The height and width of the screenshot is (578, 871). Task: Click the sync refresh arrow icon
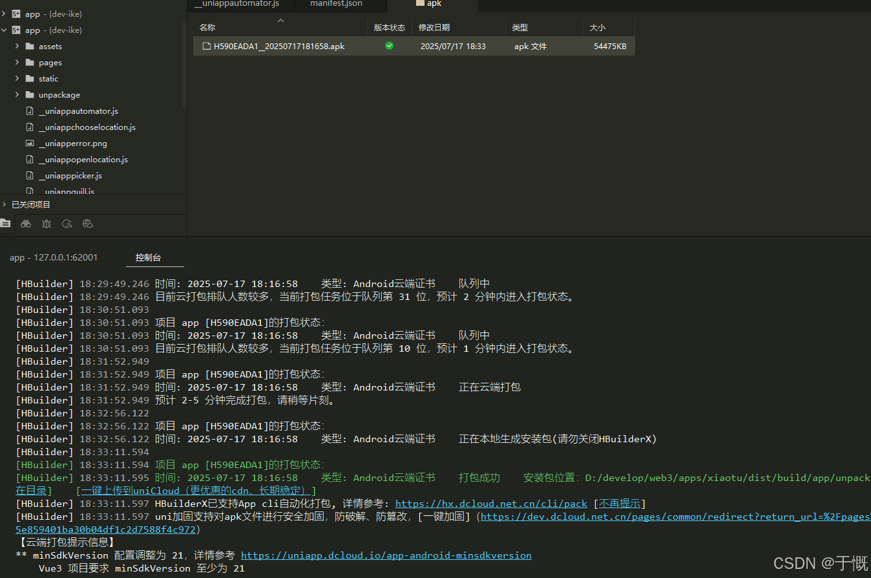tap(67, 224)
